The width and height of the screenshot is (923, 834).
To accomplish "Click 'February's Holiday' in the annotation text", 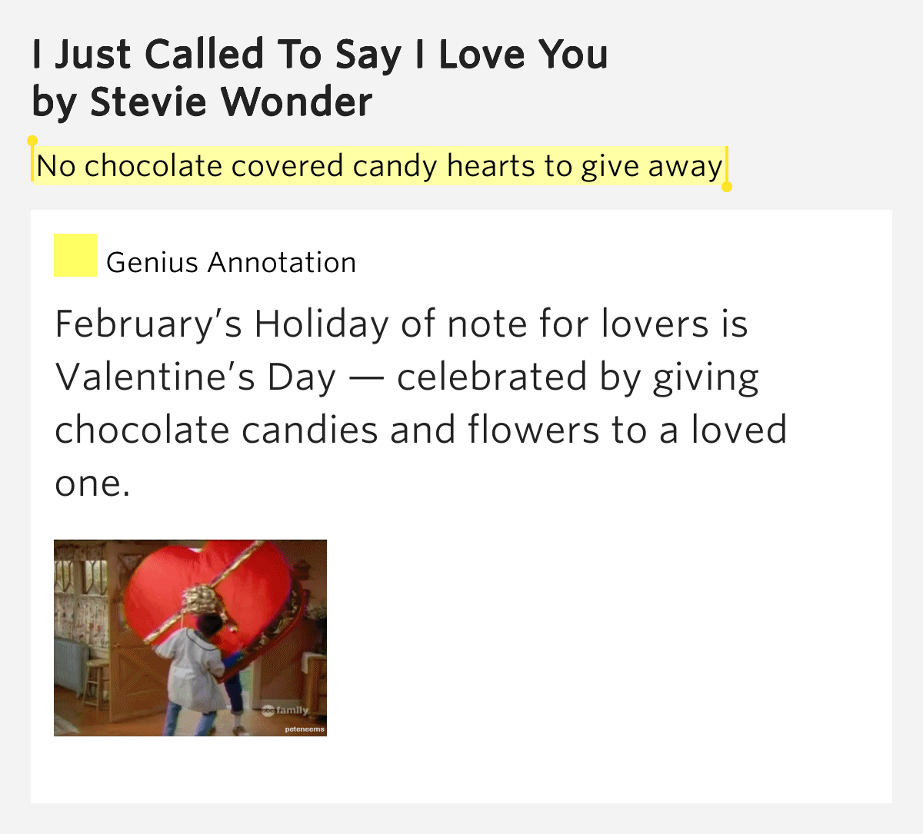I will pyautogui.click(x=222, y=325).
